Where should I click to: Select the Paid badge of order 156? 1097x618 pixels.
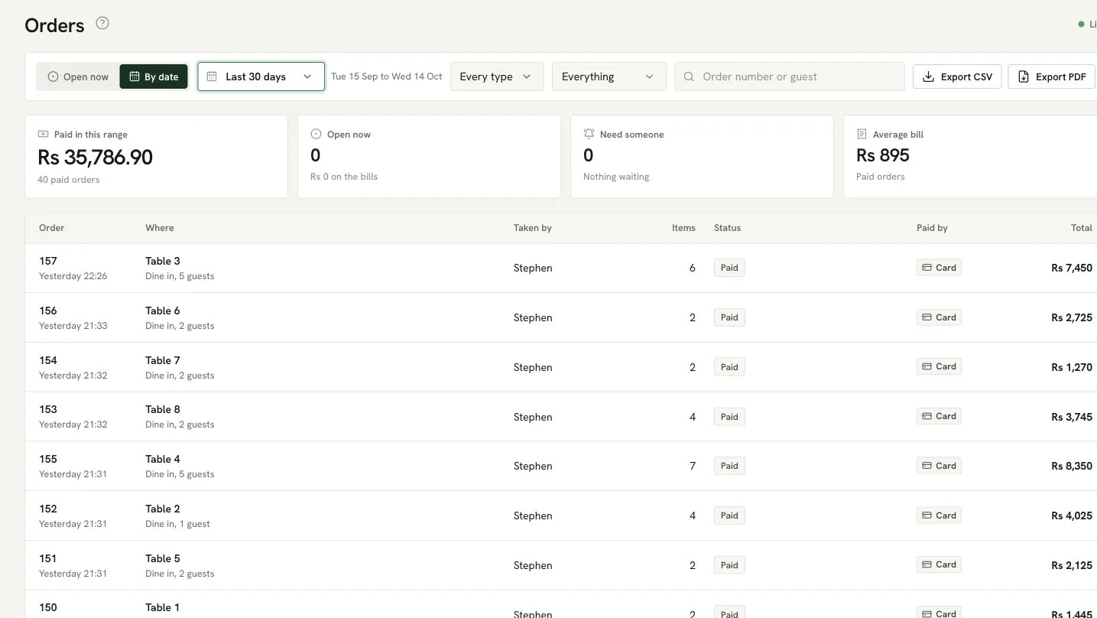coord(729,317)
